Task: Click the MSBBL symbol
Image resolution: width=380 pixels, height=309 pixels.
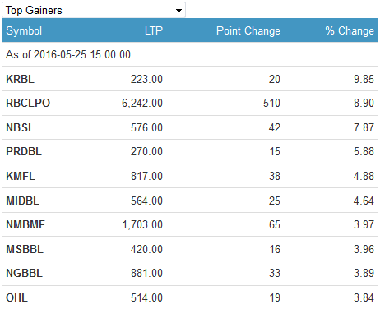Action: coord(25,249)
